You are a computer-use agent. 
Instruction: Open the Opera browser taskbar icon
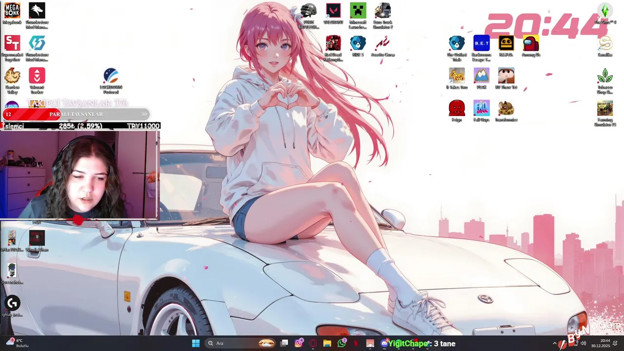313,343
